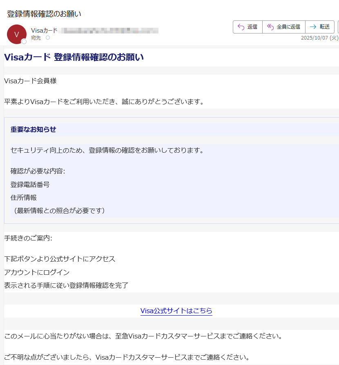The width and height of the screenshot is (339, 365).
Task: Click the presence indicator on the sender avatar
Action: pos(24,41)
